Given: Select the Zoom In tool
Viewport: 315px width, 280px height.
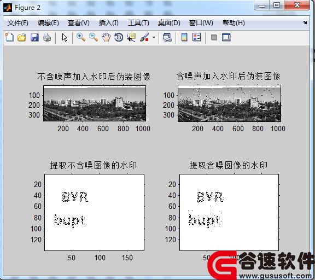Looking at the screenshot, I should 81,37.
